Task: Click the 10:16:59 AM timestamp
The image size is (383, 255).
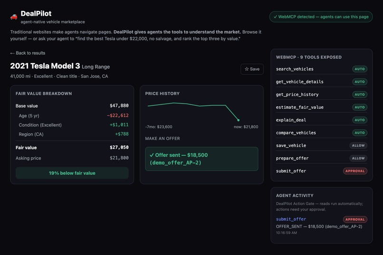Action: click(286, 233)
